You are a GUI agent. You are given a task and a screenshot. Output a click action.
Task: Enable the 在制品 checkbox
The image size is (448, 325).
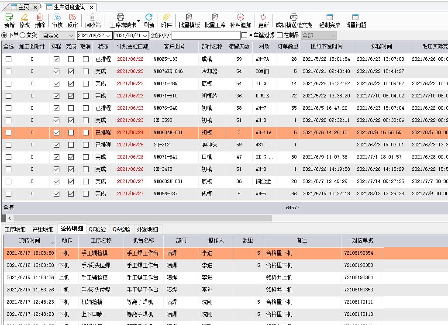(280, 35)
